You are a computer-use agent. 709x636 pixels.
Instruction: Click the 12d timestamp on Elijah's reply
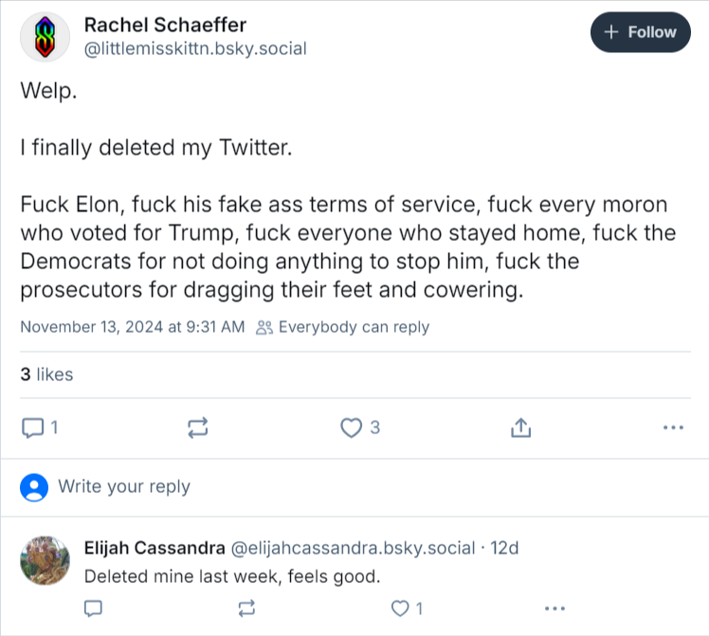[504, 548]
